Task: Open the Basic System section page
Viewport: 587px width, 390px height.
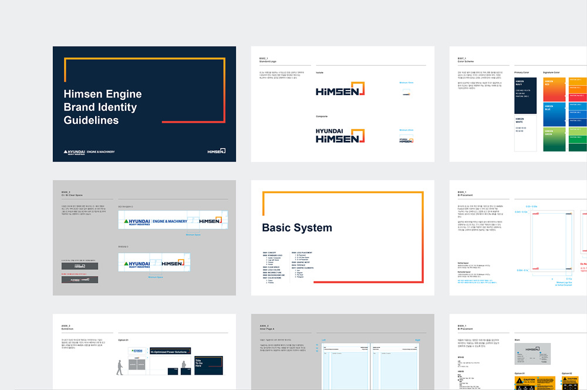Action: 342,238
